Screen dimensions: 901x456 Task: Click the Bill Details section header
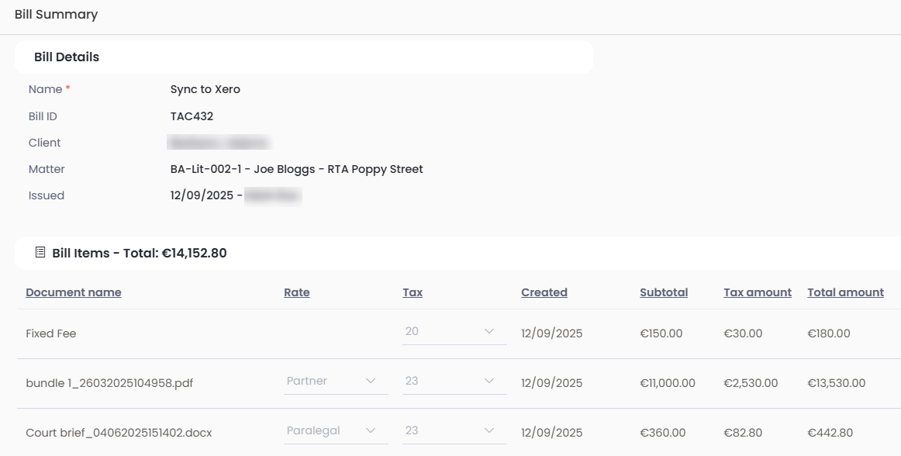(x=67, y=57)
